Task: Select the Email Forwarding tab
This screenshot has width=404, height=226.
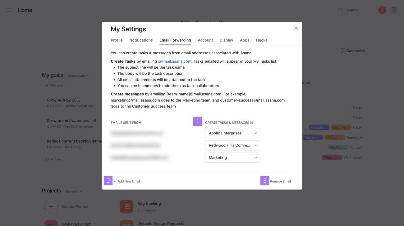Action: tap(175, 40)
